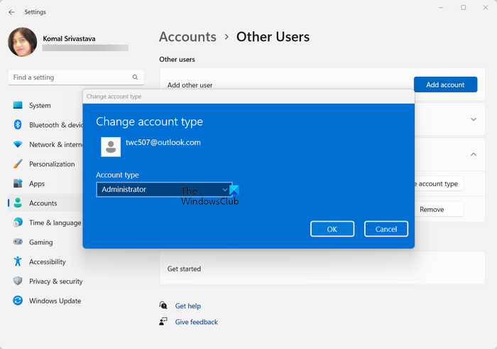497x349 pixels.
Task: Dismiss dialog with Cancel button
Action: (x=386, y=229)
